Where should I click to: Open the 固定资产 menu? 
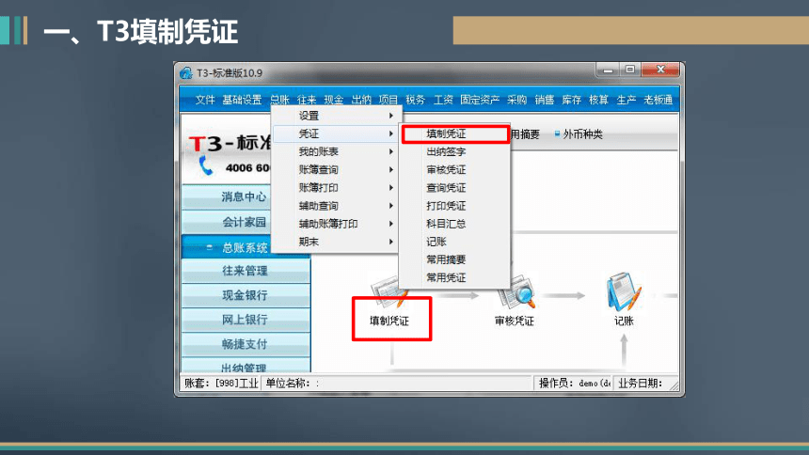(480, 100)
